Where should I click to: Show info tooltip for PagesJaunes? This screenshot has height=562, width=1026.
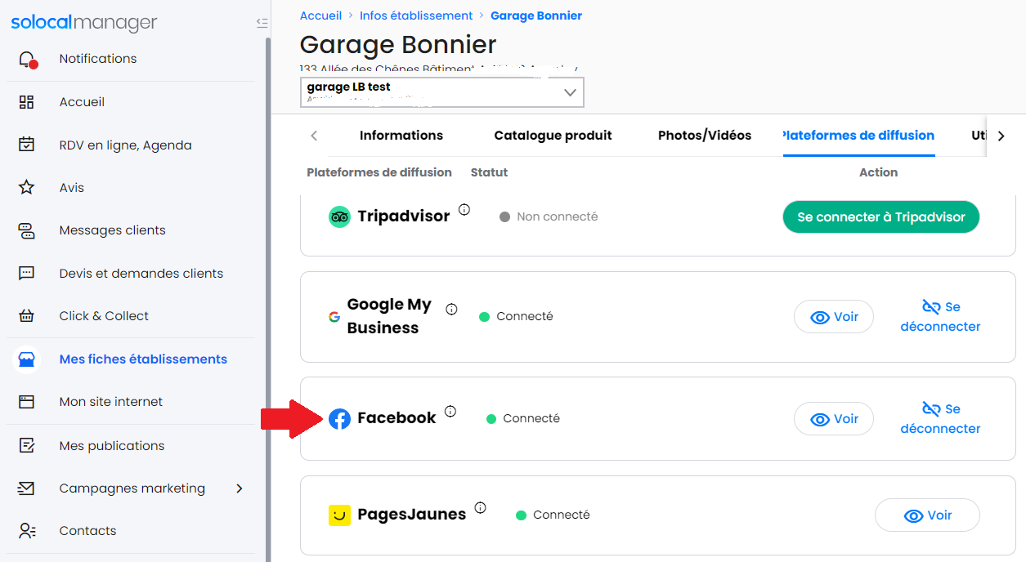point(481,507)
